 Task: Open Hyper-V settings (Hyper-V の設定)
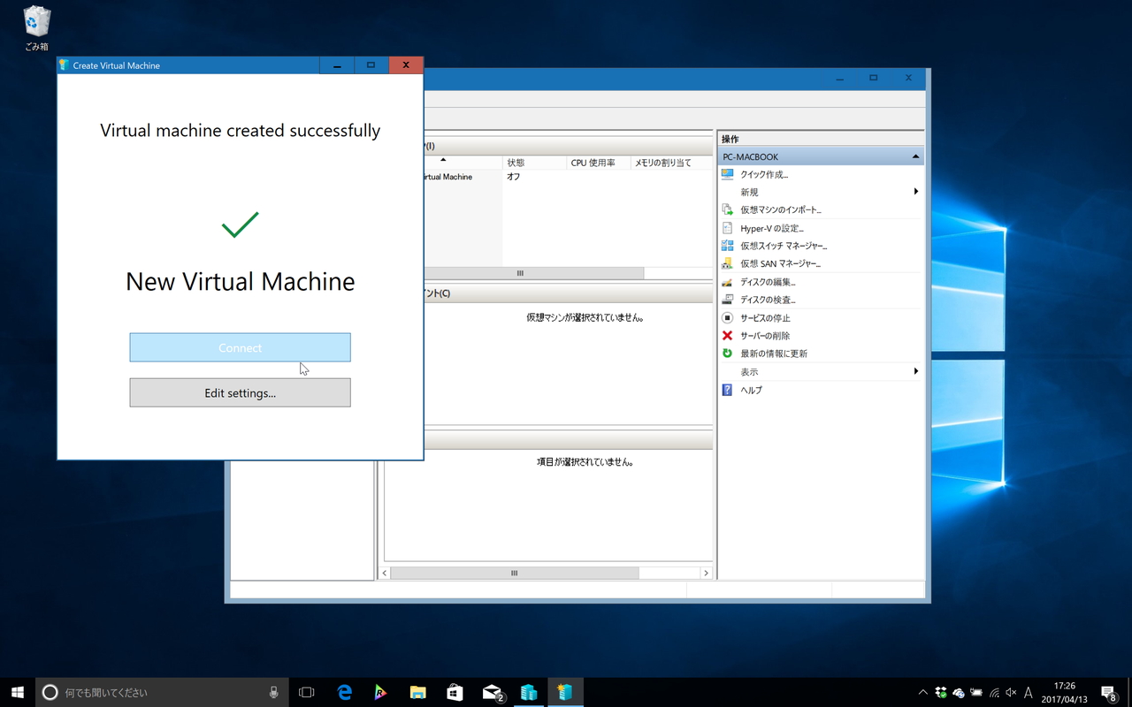tap(771, 228)
